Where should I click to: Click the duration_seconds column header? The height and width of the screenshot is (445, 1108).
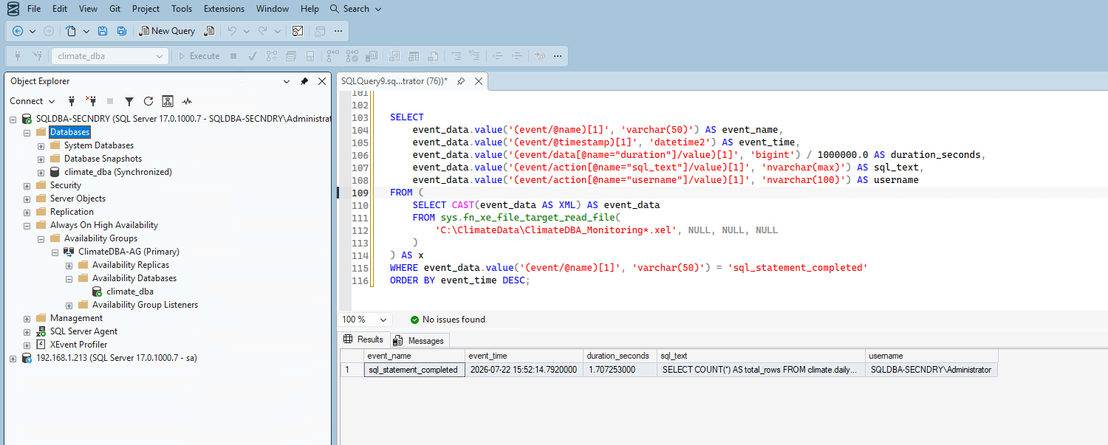pos(620,356)
